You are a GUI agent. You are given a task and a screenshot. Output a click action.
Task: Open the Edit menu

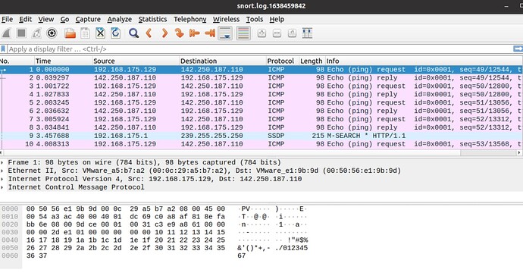[x=25, y=20]
